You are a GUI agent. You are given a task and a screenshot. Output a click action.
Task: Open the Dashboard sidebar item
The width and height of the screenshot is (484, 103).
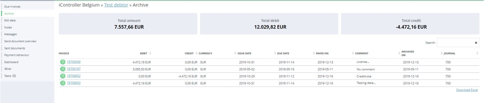coord(11,62)
